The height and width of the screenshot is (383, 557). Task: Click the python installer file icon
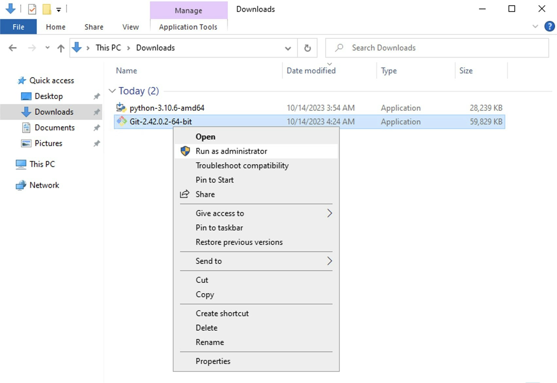(121, 107)
